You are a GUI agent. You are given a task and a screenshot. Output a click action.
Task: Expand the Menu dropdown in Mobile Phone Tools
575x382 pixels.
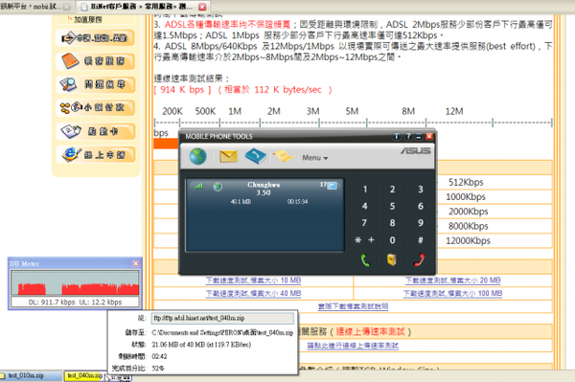click(315, 158)
